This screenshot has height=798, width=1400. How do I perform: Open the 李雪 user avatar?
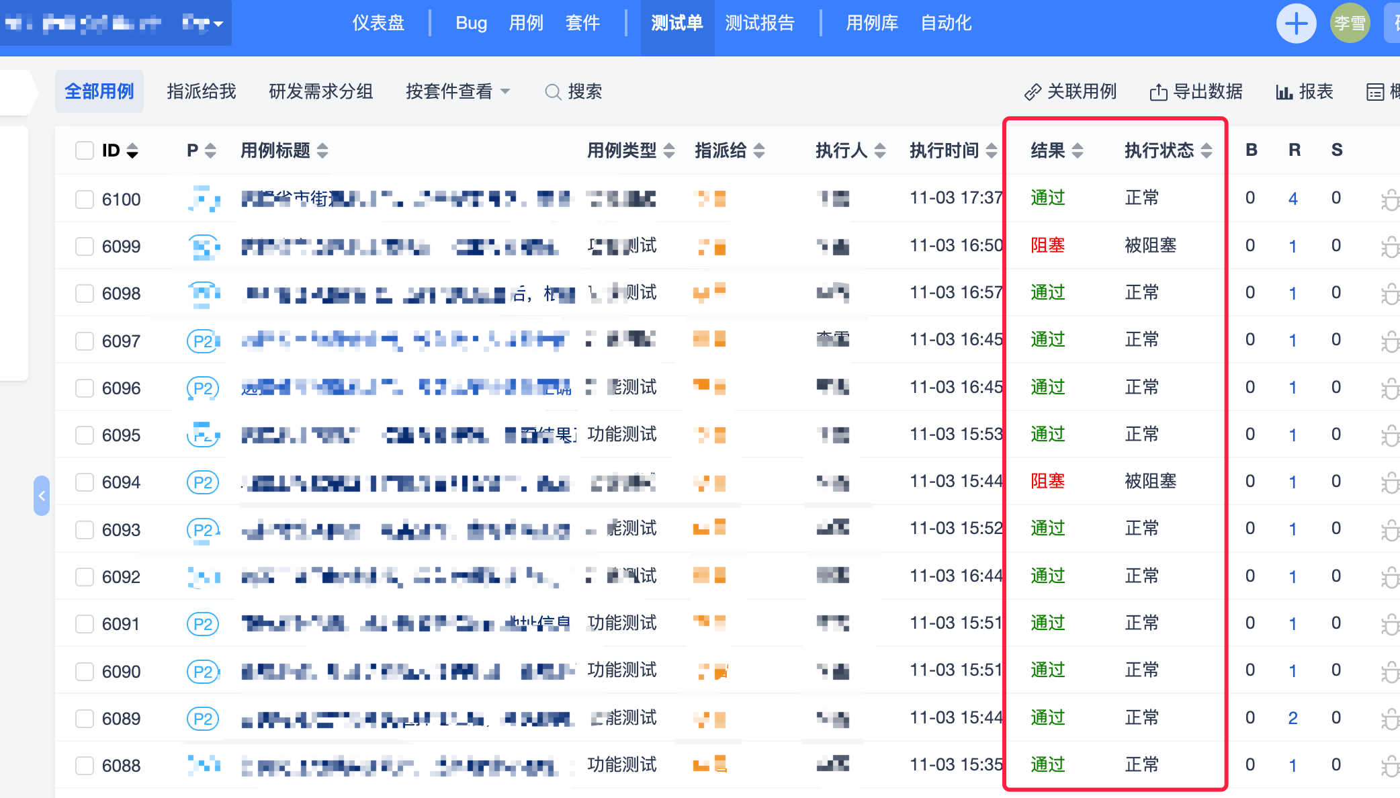(1349, 24)
